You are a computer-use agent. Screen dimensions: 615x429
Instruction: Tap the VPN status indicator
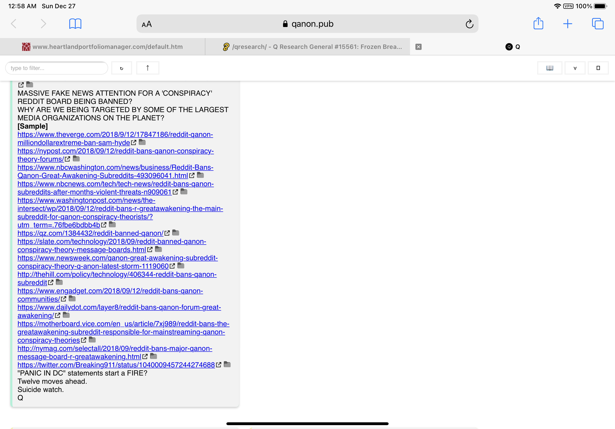[x=568, y=6]
